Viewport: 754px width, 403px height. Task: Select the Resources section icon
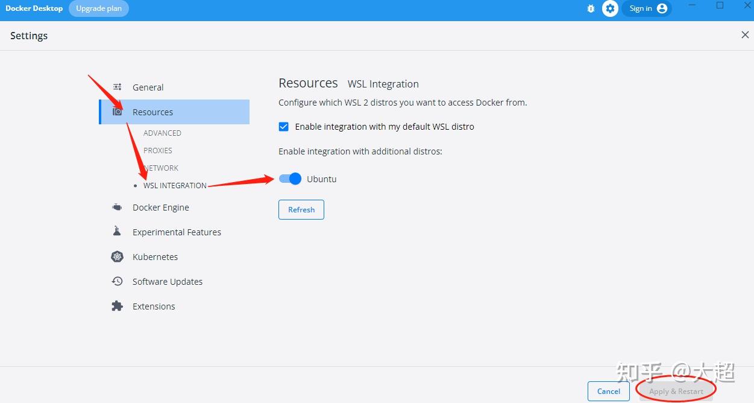pyautogui.click(x=117, y=112)
